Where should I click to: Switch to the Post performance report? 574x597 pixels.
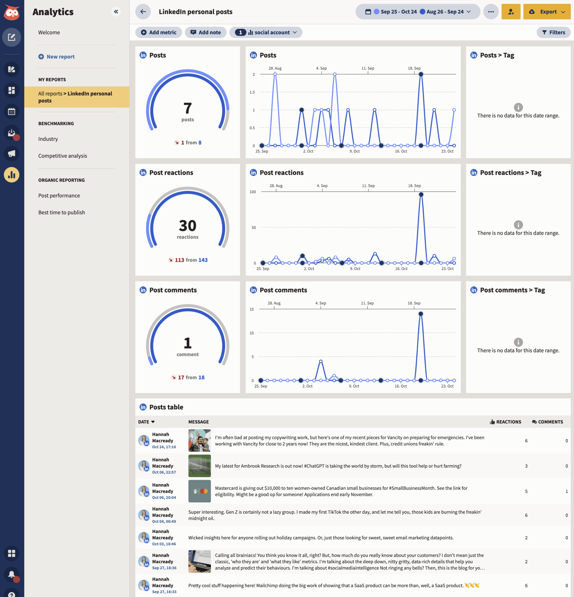[x=59, y=195]
